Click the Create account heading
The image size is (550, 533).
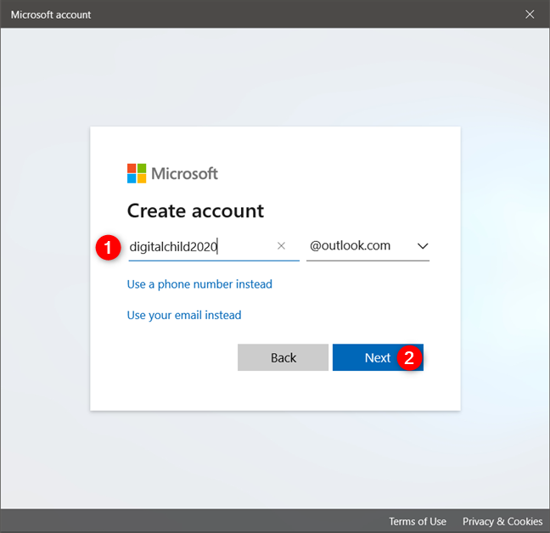[195, 210]
